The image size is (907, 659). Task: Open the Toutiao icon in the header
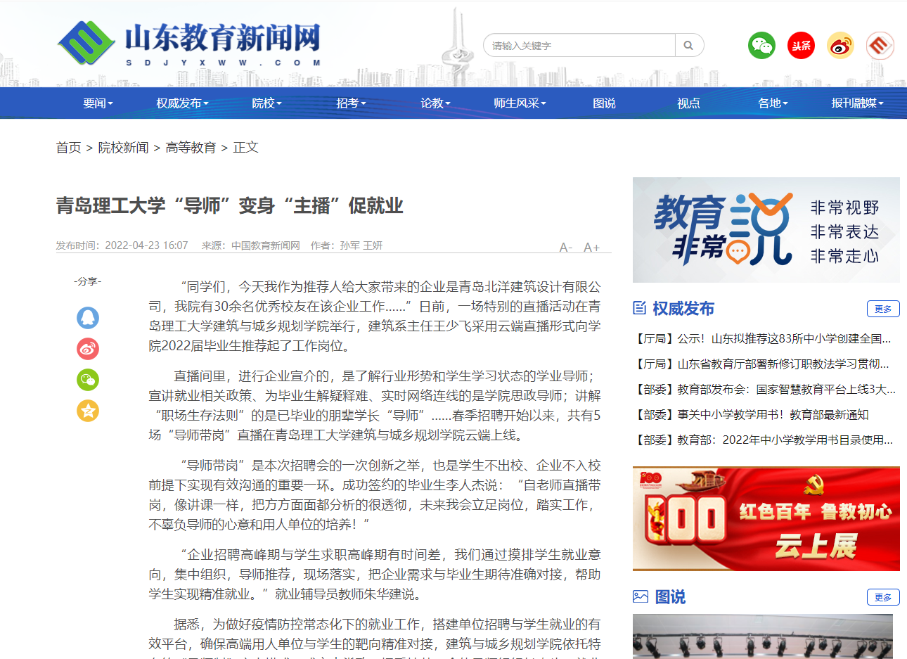[x=801, y=46]
